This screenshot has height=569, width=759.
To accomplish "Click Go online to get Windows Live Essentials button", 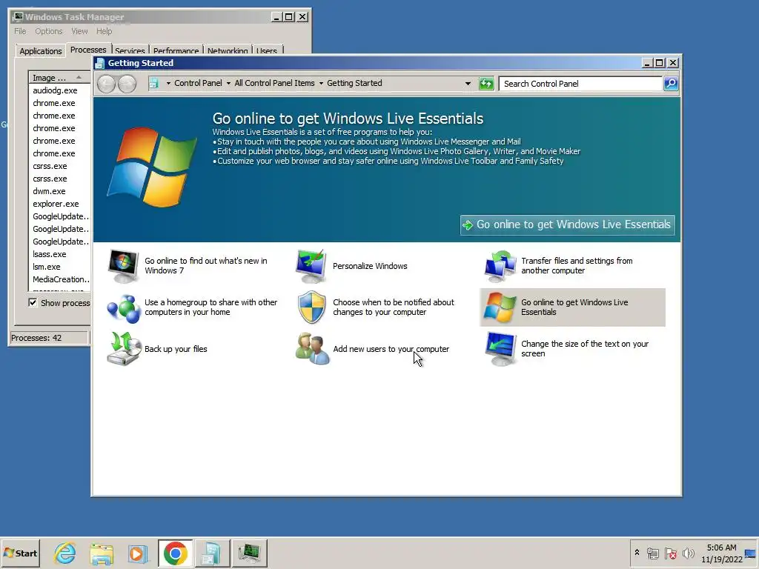I will pos(567,224).
